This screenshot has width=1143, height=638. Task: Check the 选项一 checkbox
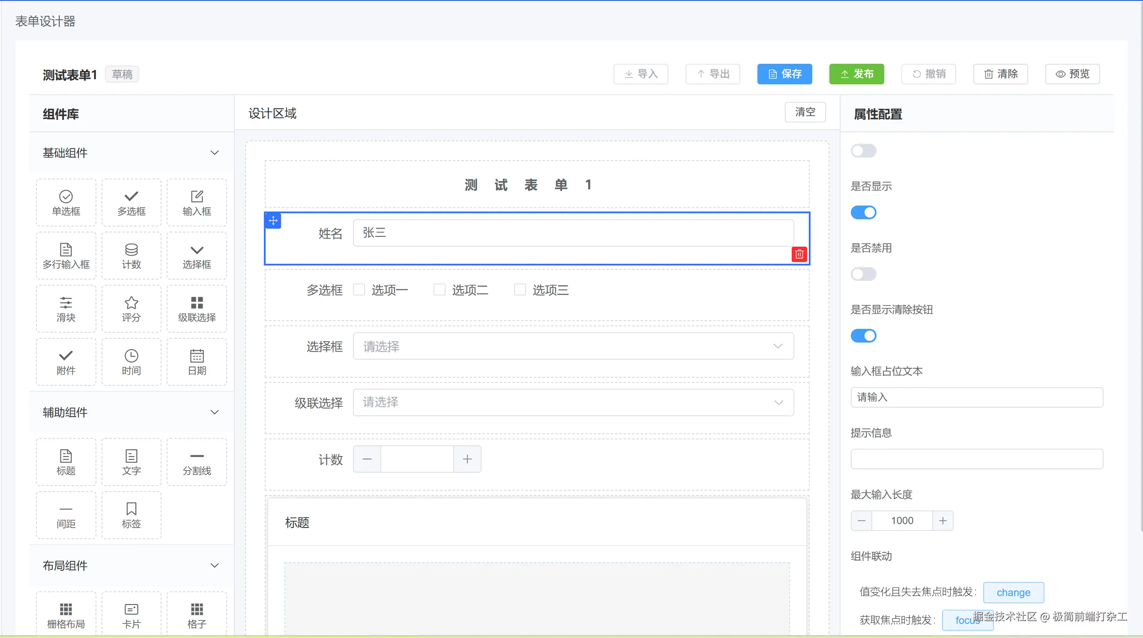pos(359,290)
